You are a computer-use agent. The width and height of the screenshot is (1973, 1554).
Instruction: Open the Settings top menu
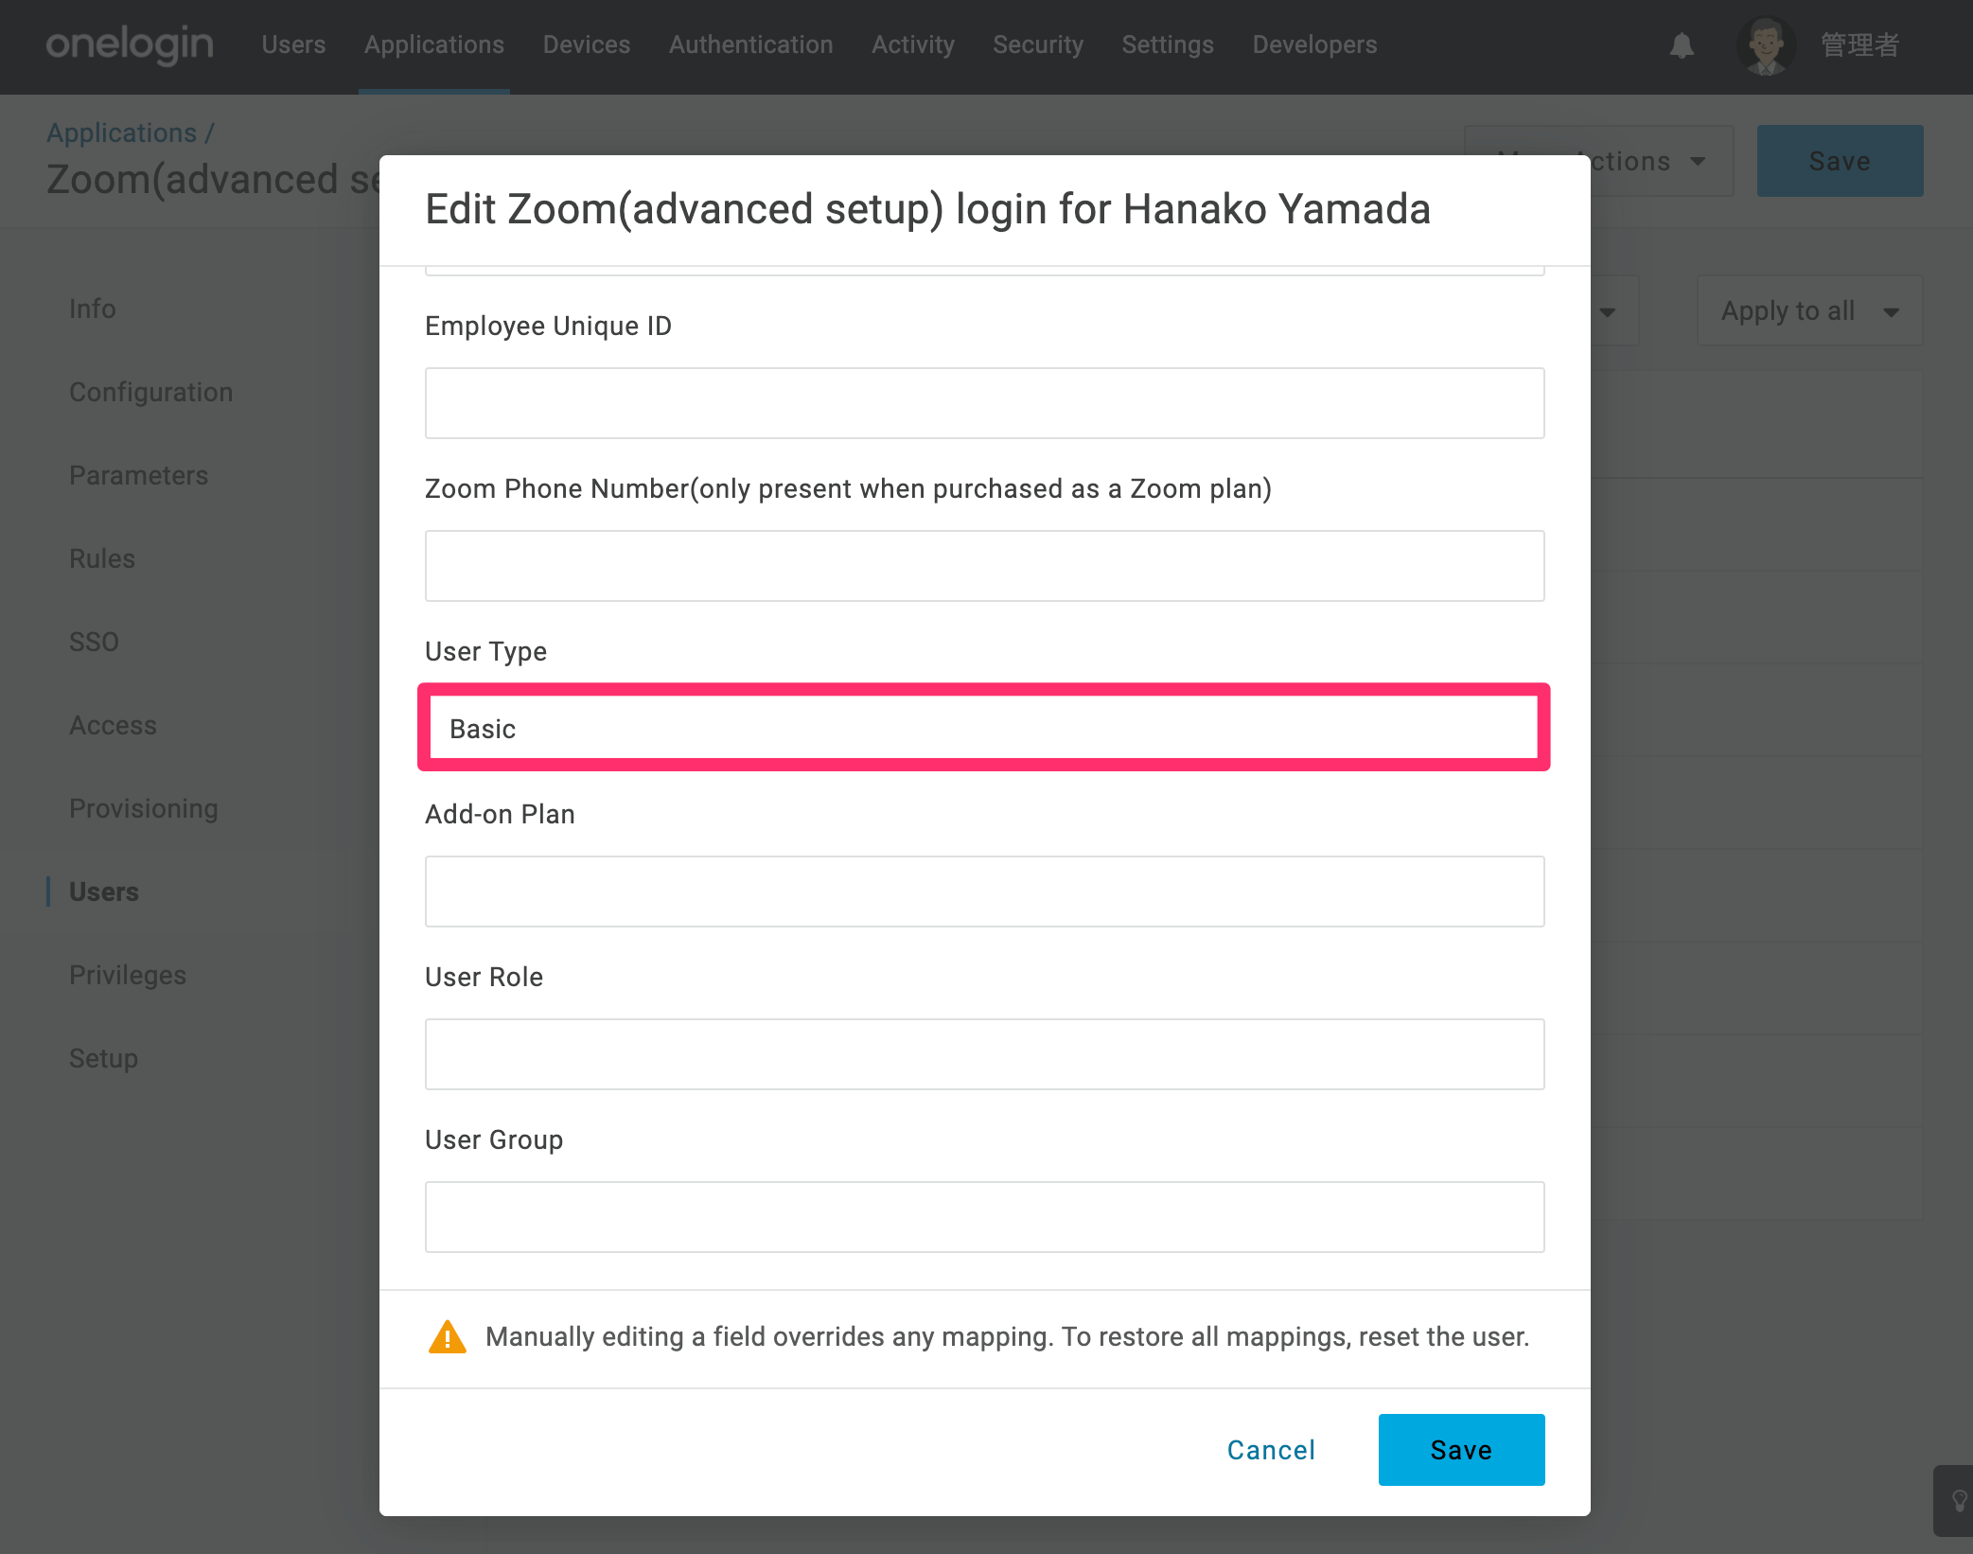click(1168, 44)
